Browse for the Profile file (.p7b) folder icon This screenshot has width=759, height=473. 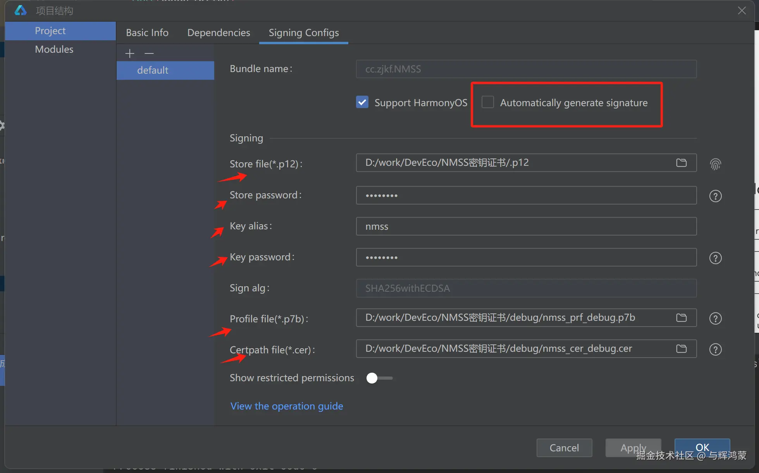coord(681,318)
